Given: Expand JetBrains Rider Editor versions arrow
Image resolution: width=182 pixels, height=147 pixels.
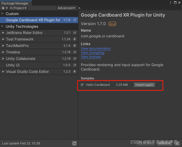Looking at the screenshot, I should click(3, 33).
